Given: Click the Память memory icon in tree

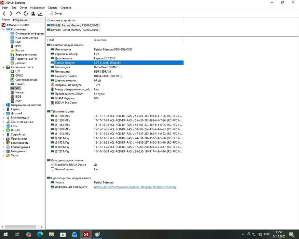Looking at the screenshot, I should pyautogui.click(x=12, y=84).
